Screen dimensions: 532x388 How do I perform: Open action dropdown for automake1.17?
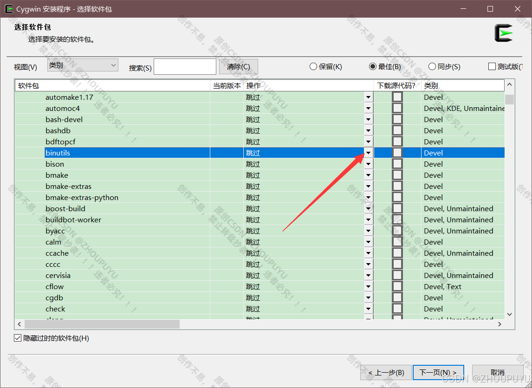tap(369, 97)
